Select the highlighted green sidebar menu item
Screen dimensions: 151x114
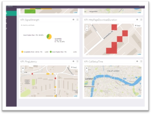click(x=11, y=13)
